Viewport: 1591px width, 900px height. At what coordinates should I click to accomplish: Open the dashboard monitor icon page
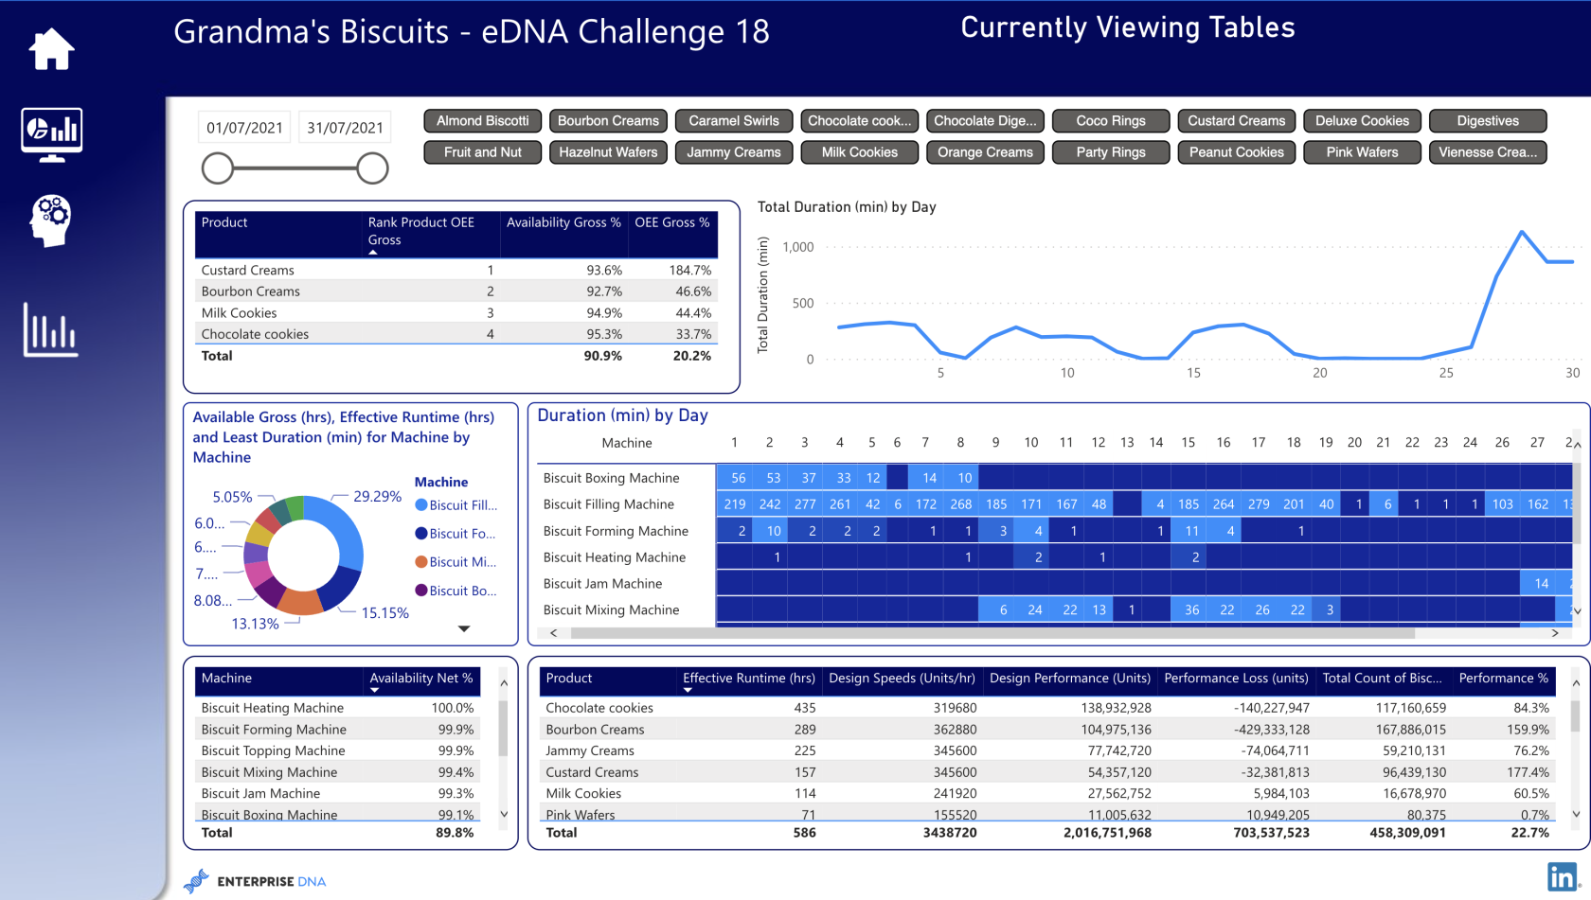51,133
